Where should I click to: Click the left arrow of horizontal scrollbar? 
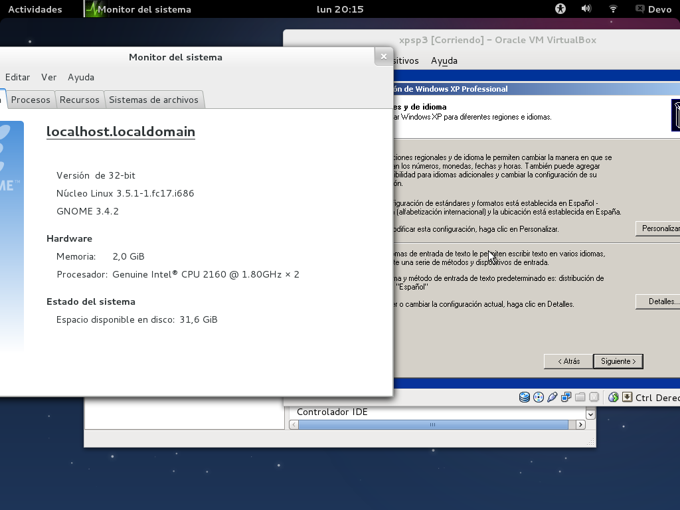[x=294, y=424]
